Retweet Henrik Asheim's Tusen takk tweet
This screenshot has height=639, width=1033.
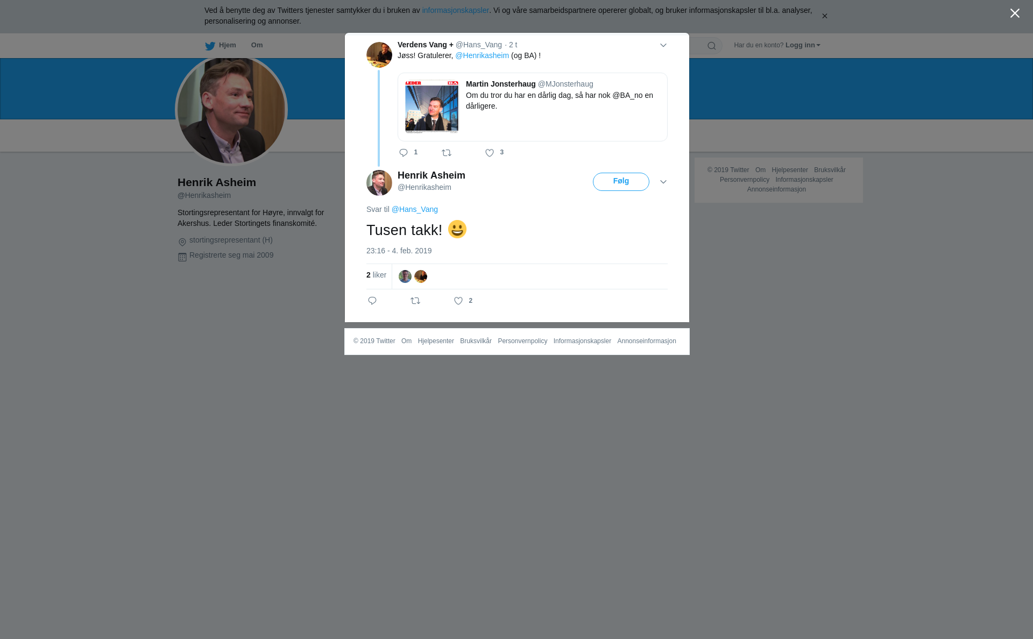pyautogui.click(x=415, y=301)
